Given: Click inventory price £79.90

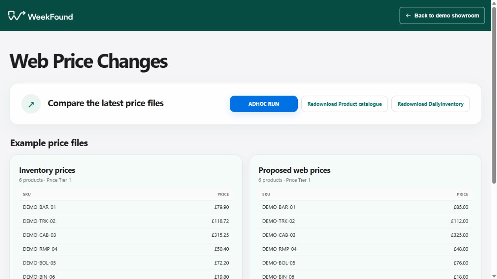Looking at the screenshot, I should click(x=222, y=207).
